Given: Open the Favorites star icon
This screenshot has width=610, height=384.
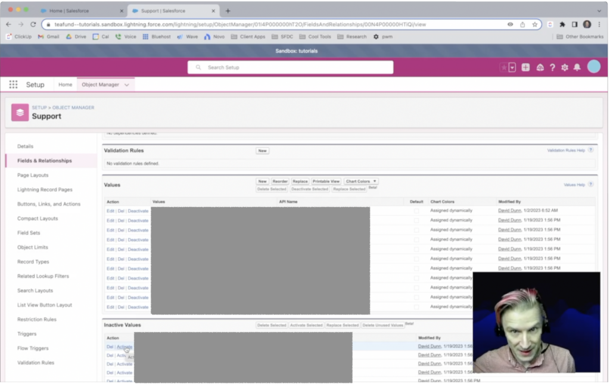Looking at the screenshot, I should [504, 67].
